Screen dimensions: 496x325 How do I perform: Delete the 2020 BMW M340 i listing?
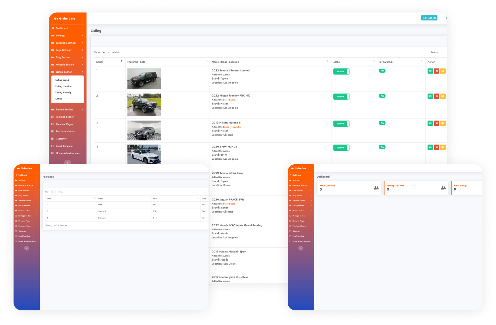point(436,147)
